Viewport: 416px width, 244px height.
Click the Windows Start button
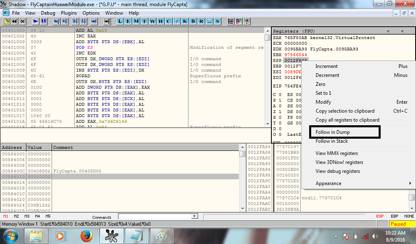[11, 236]
